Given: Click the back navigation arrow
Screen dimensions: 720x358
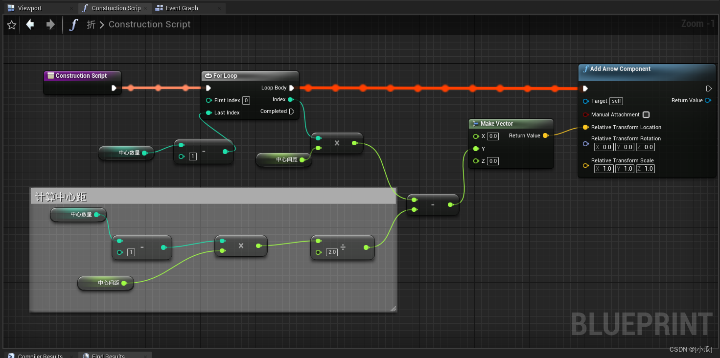Looking at the screenshot, I should 29,24.
